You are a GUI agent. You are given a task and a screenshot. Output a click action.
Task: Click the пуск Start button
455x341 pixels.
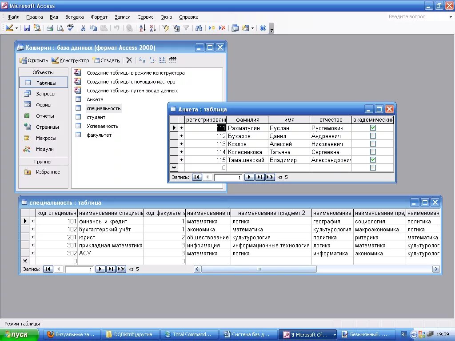click(x=19, y=335)
